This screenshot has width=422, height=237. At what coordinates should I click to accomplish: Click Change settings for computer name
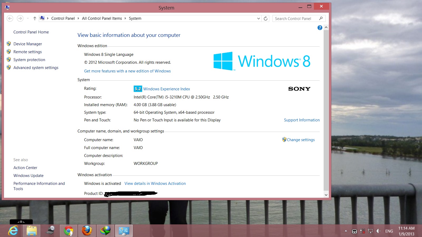[301, 140]
